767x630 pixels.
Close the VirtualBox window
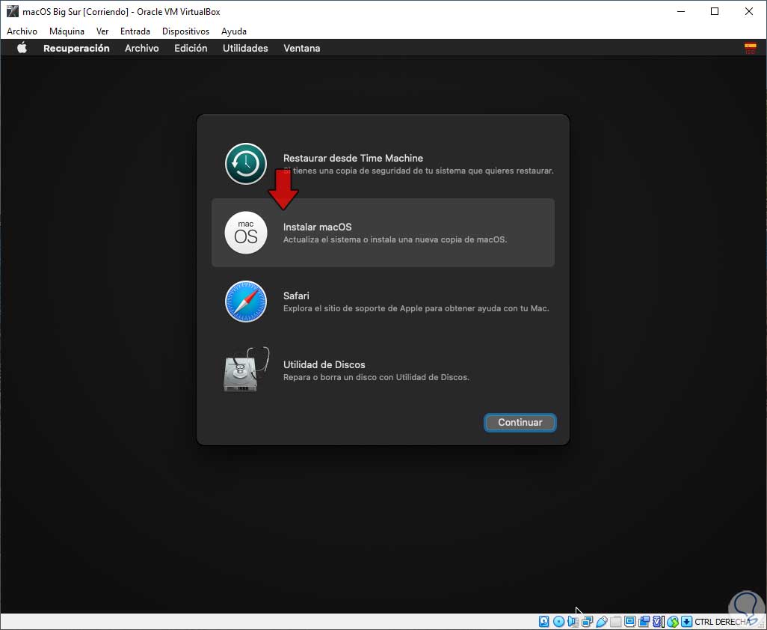tap(749, 11)
